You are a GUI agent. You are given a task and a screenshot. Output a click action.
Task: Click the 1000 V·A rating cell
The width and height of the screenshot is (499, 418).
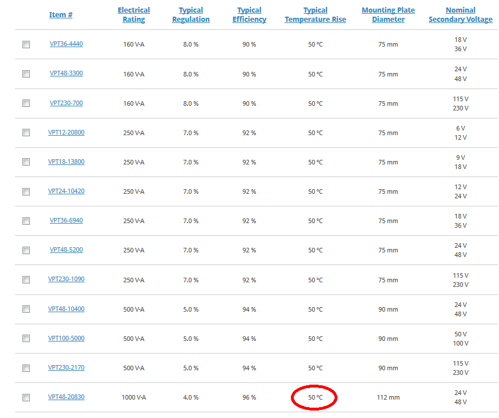coord(133,397)
